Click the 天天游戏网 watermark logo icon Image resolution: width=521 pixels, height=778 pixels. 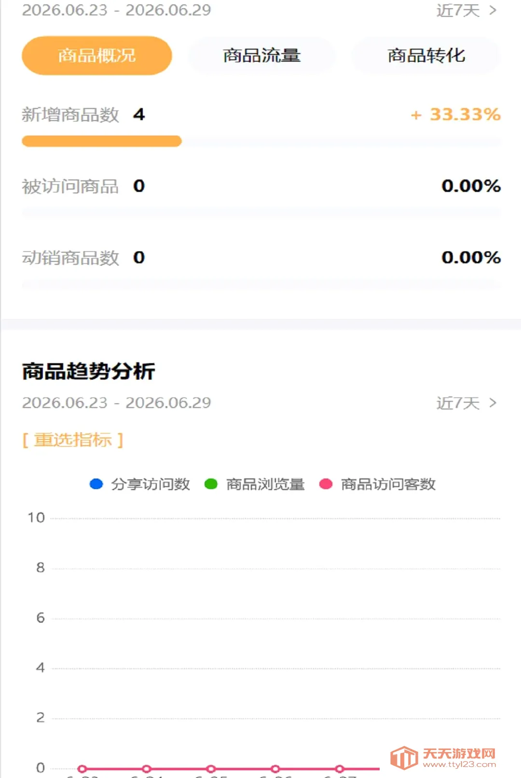404,758
